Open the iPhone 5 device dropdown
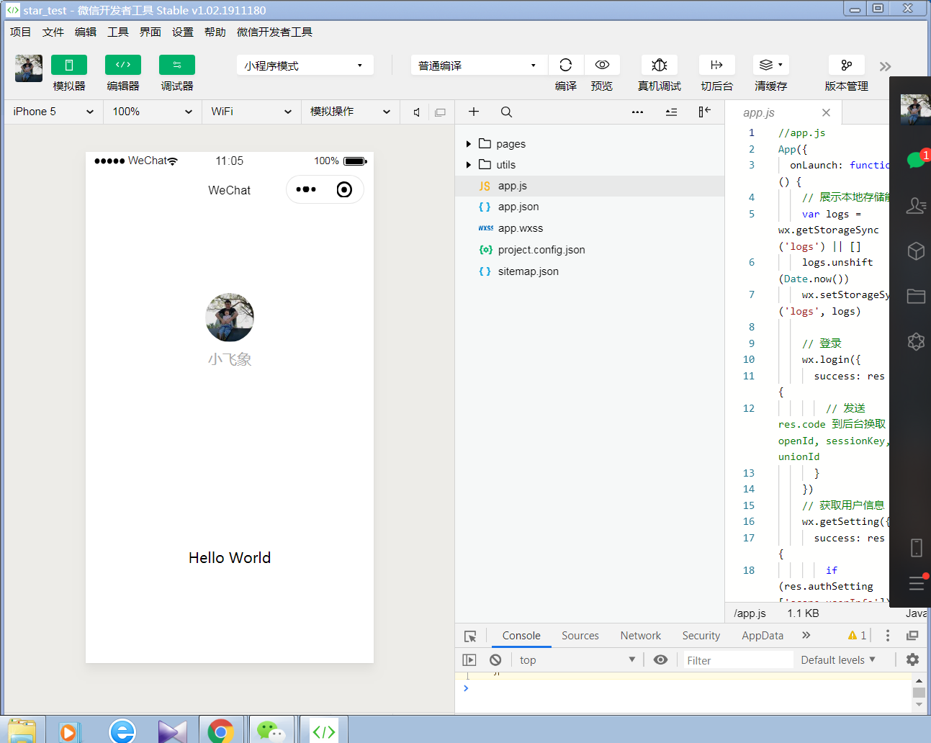This screenshot has width=931, height=743. click(x=54, y=112)
